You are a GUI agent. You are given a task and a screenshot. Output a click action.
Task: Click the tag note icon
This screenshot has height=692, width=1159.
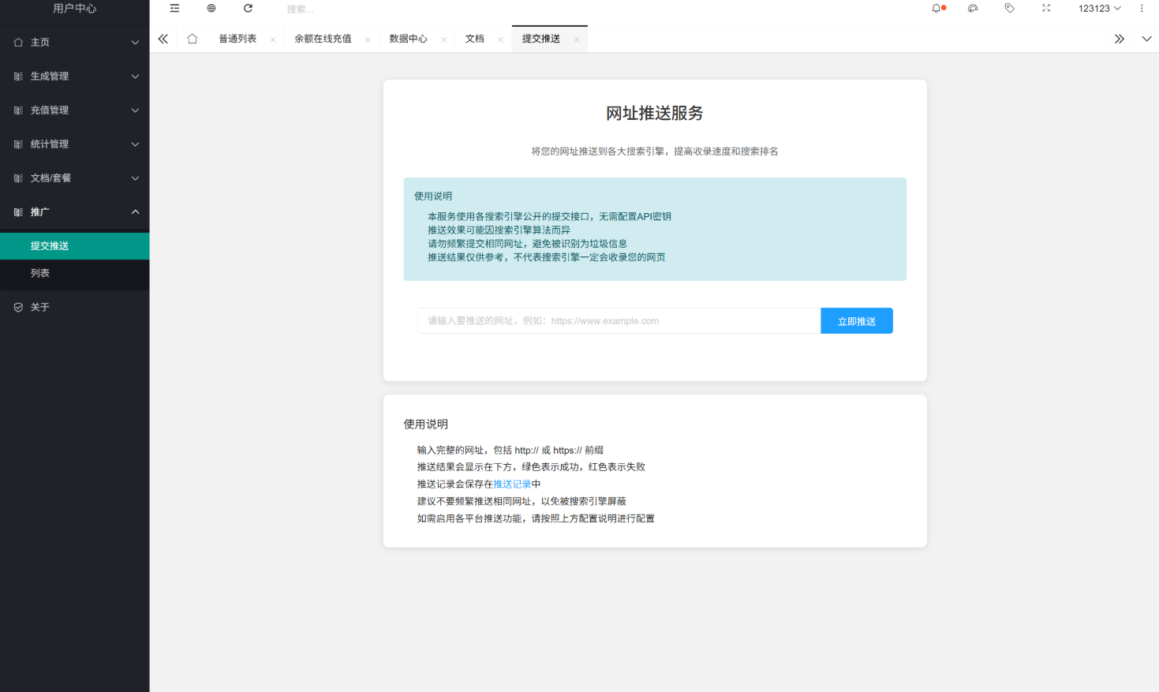[1009, 9]
